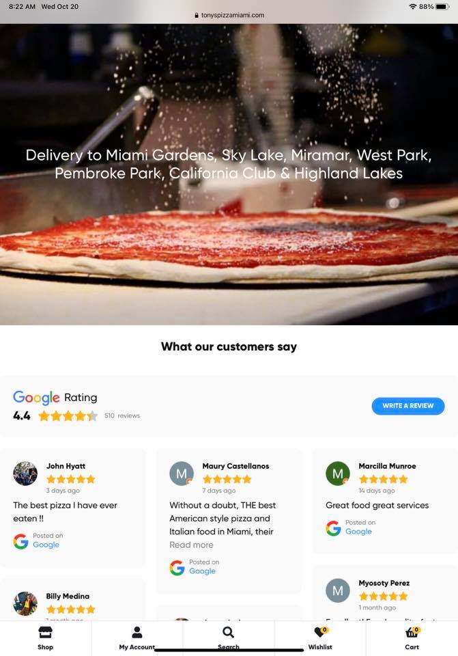Viewport: 458px width, 656px height.
Task: Open the Wishlist heart icon
Action: [321, 631]
